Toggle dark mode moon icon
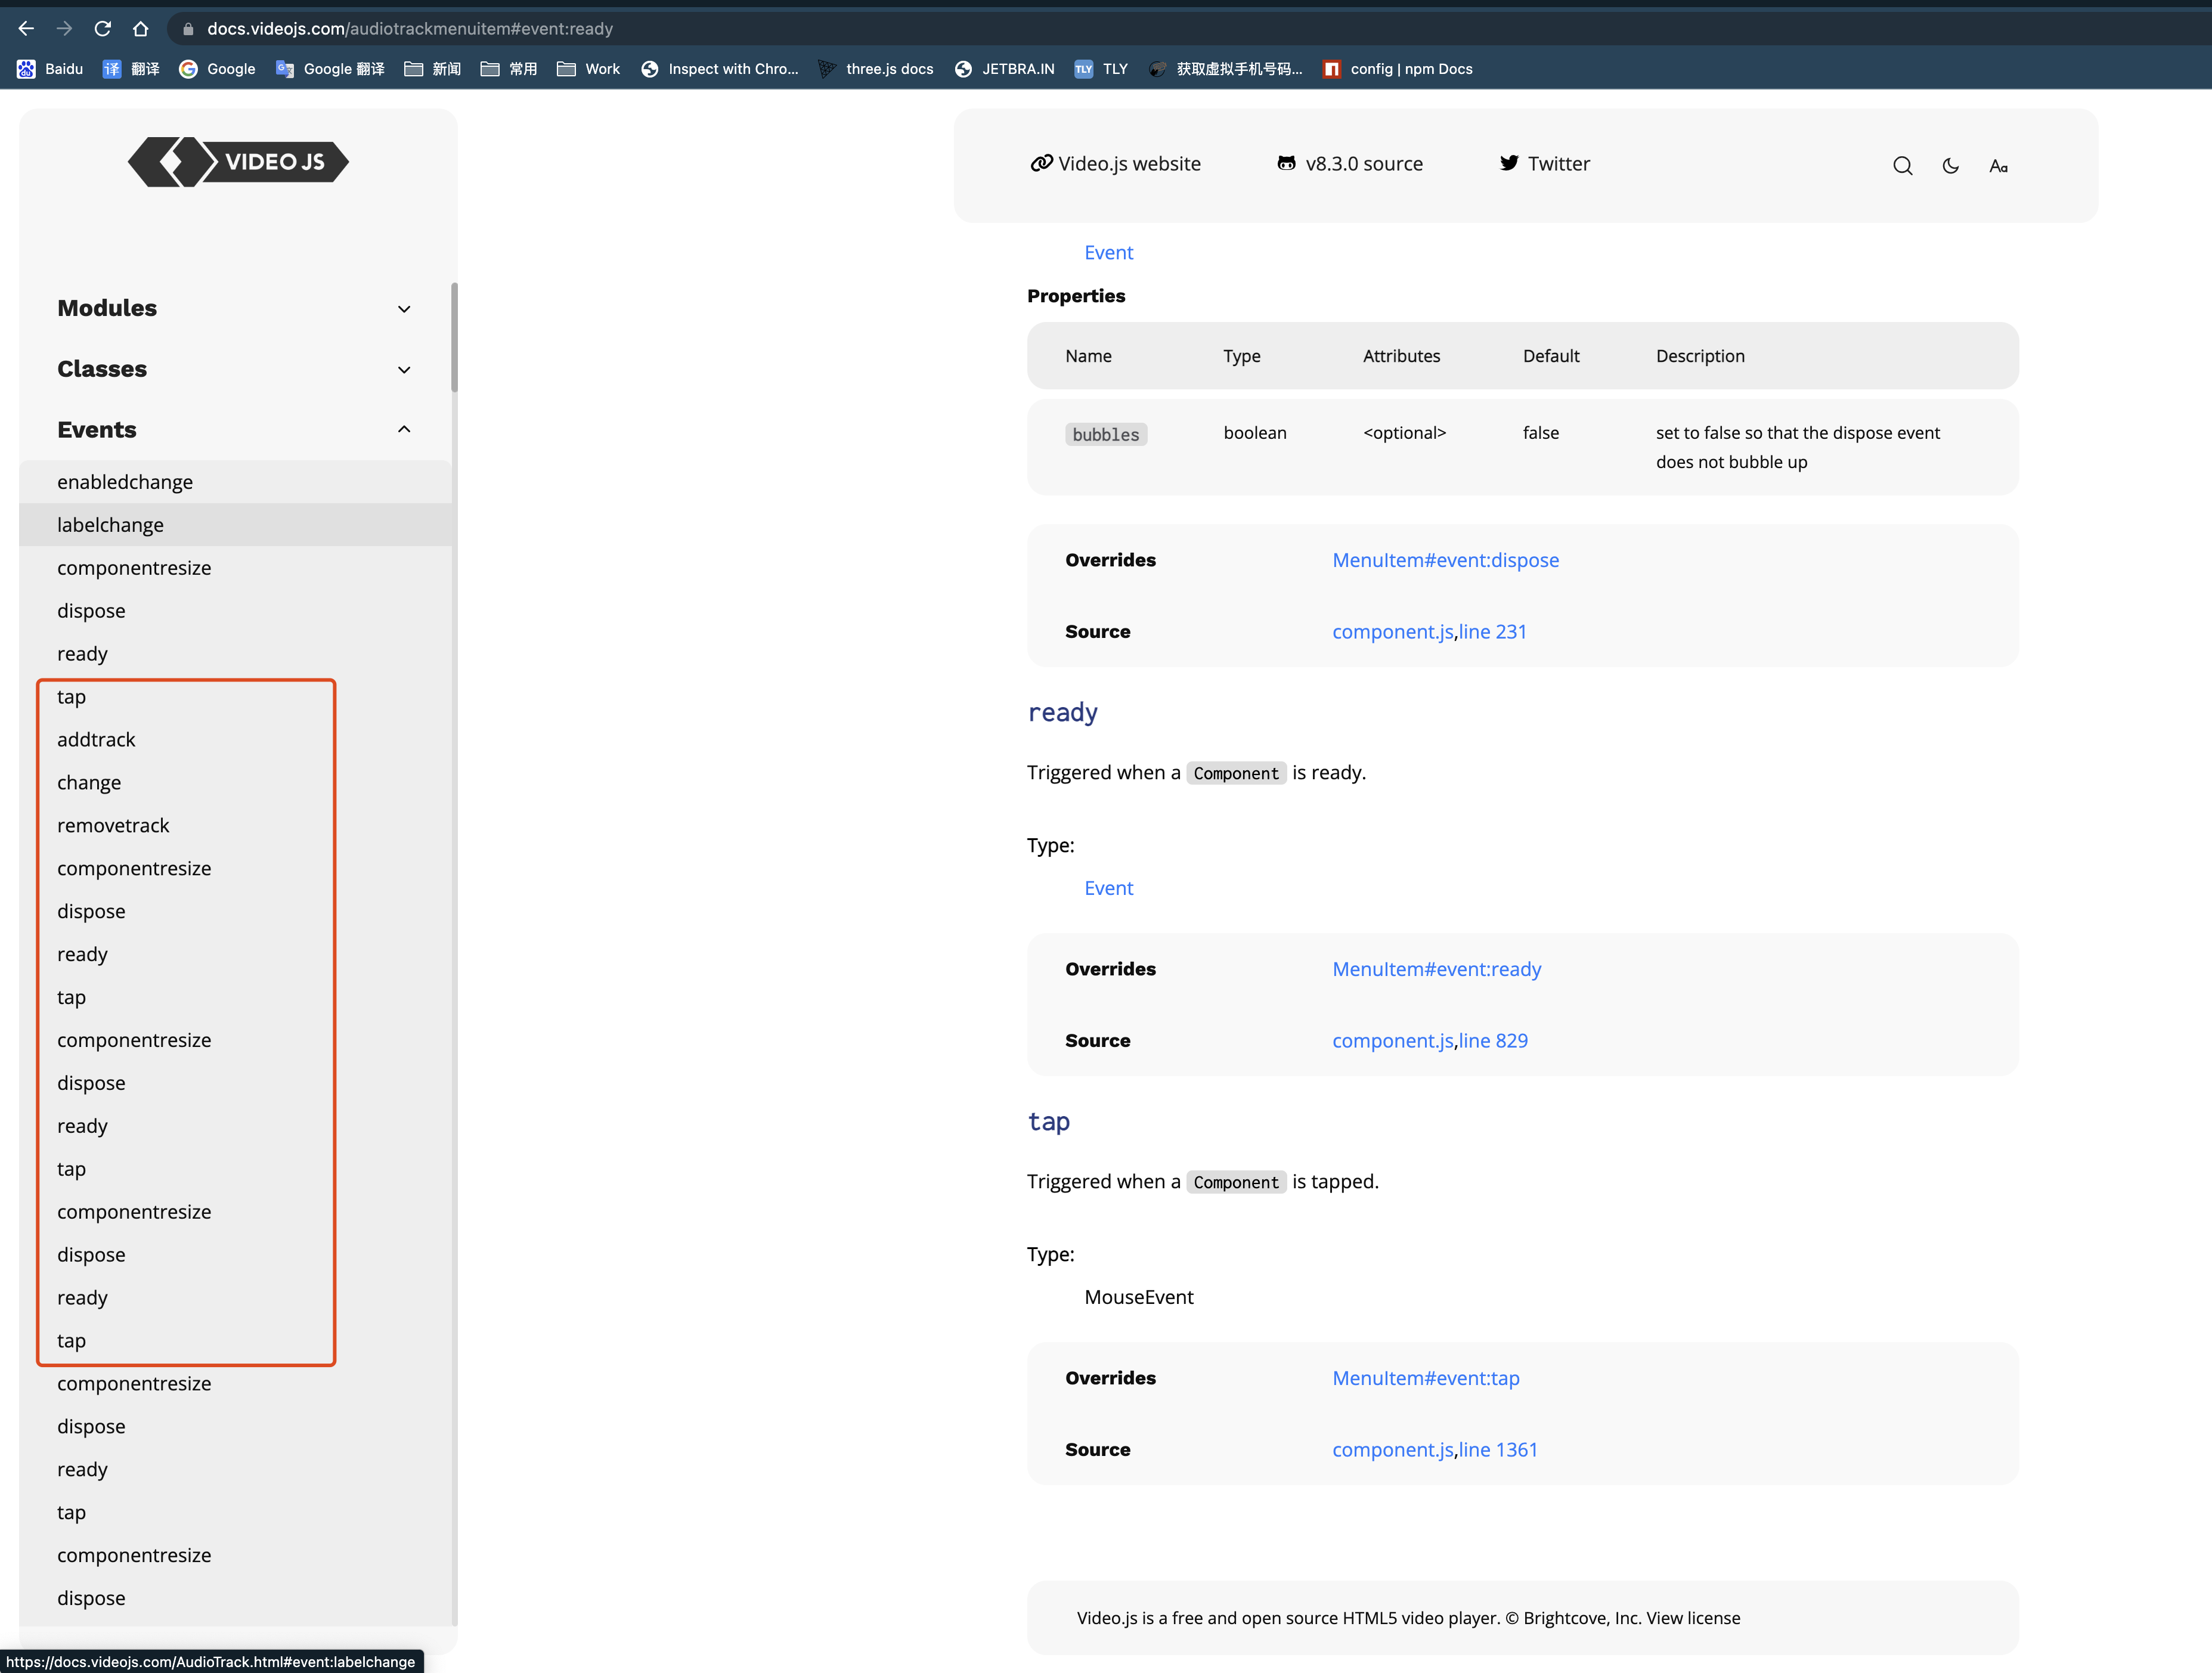 [x=1950, y=166]
